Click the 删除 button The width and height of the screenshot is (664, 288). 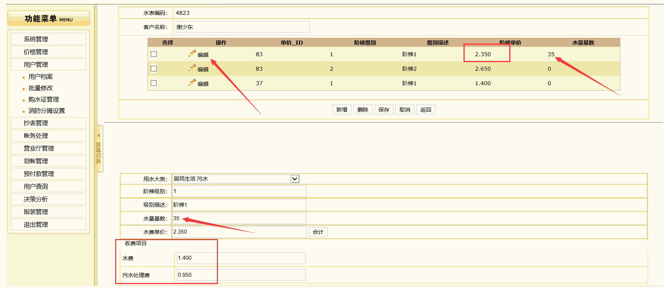point(363,110)
